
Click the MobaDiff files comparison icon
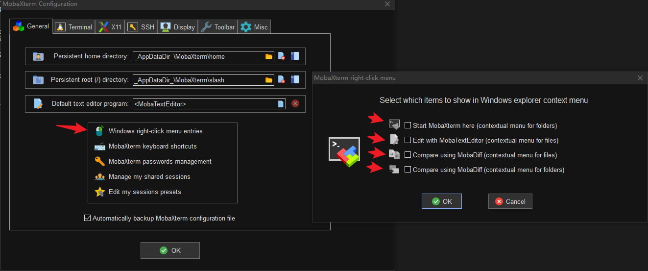click(394, 154)
